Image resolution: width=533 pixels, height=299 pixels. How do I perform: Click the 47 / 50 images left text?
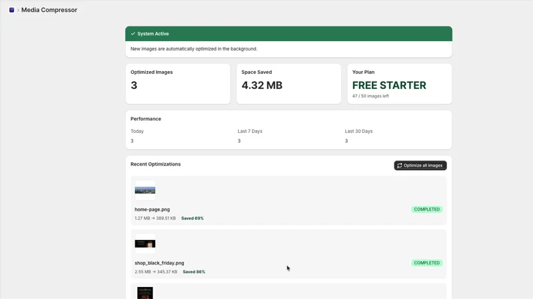(x=370, y=96)
